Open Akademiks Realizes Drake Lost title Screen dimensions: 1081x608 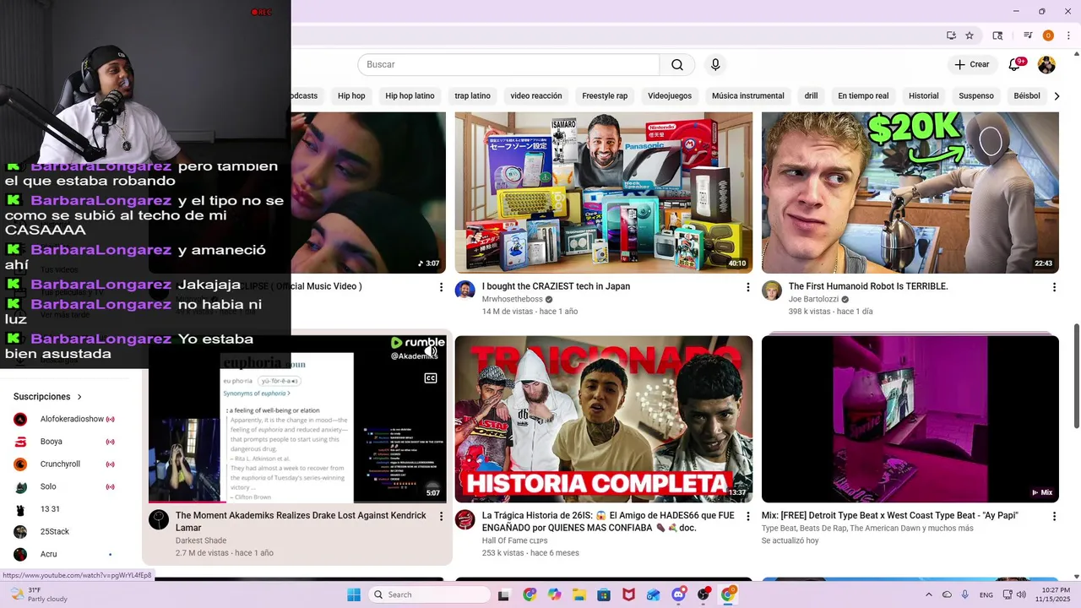[x=301, y=522]
